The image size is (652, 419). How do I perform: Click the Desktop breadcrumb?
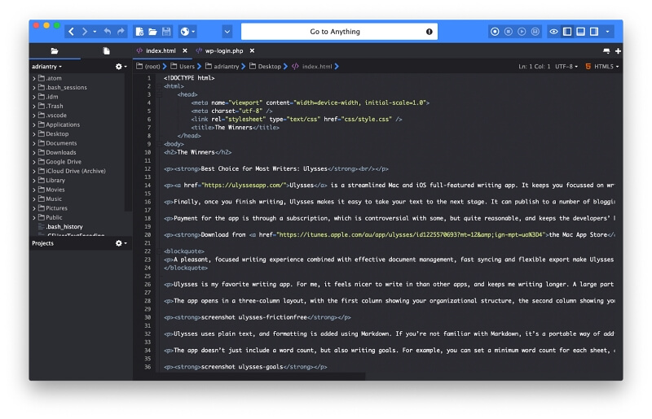[x=266, y=67]
